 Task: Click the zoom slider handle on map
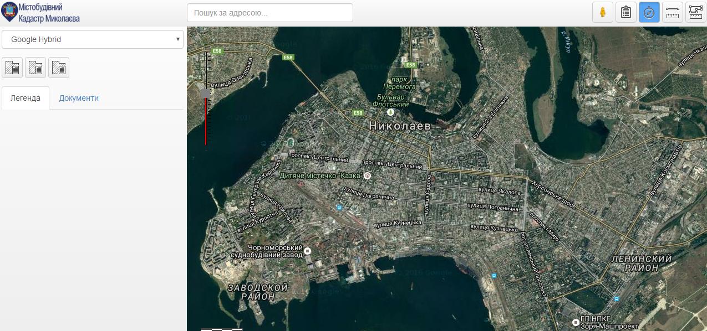(206, 93)
